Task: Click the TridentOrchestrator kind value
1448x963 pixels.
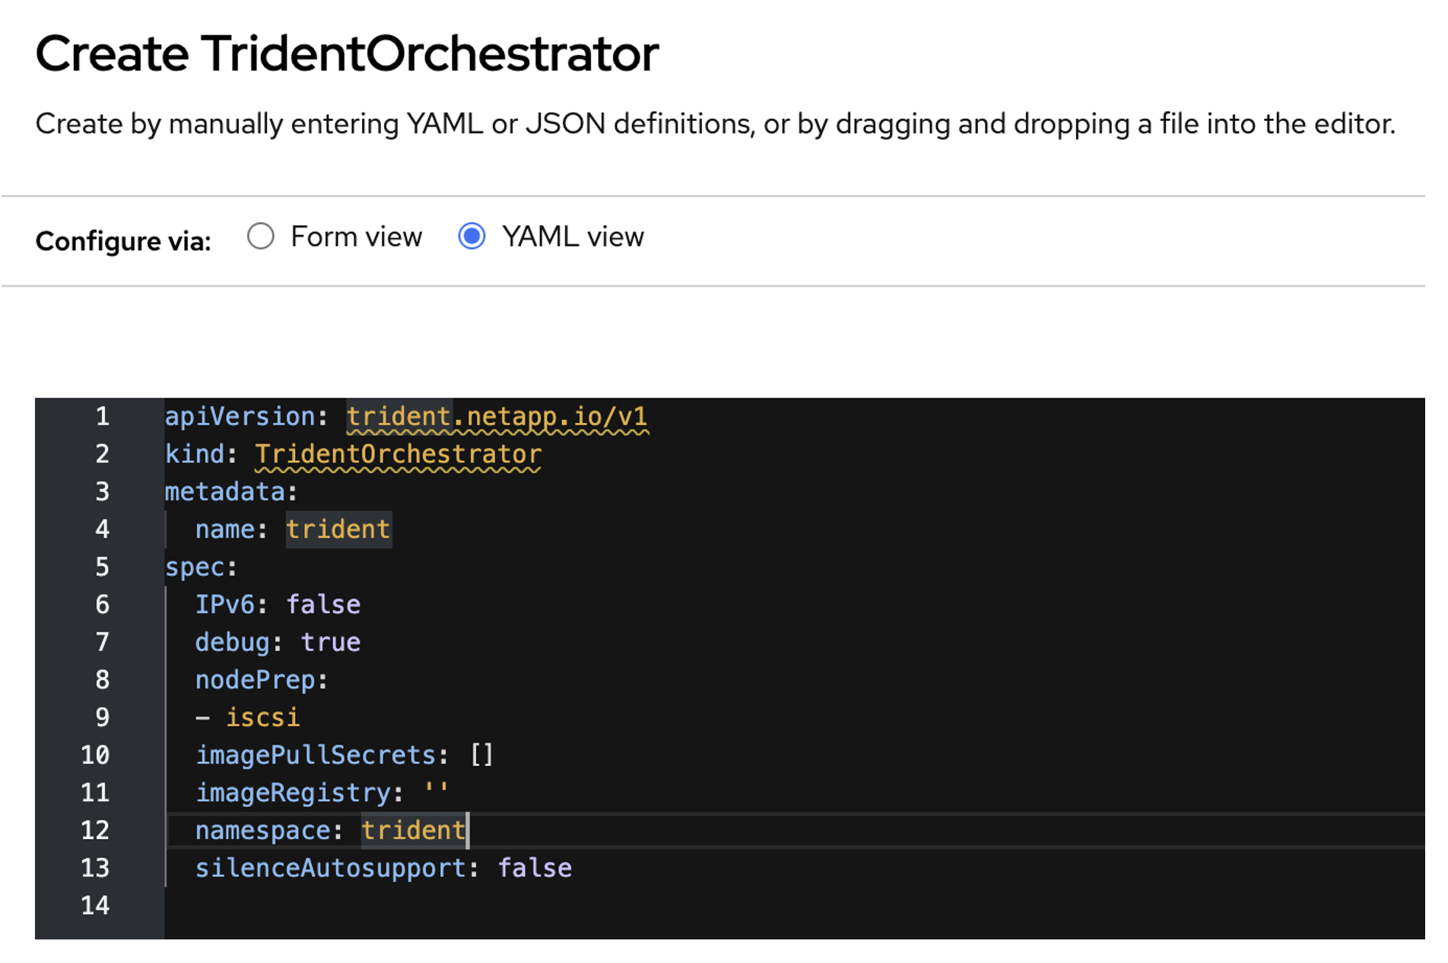Action: pos(398,453)
